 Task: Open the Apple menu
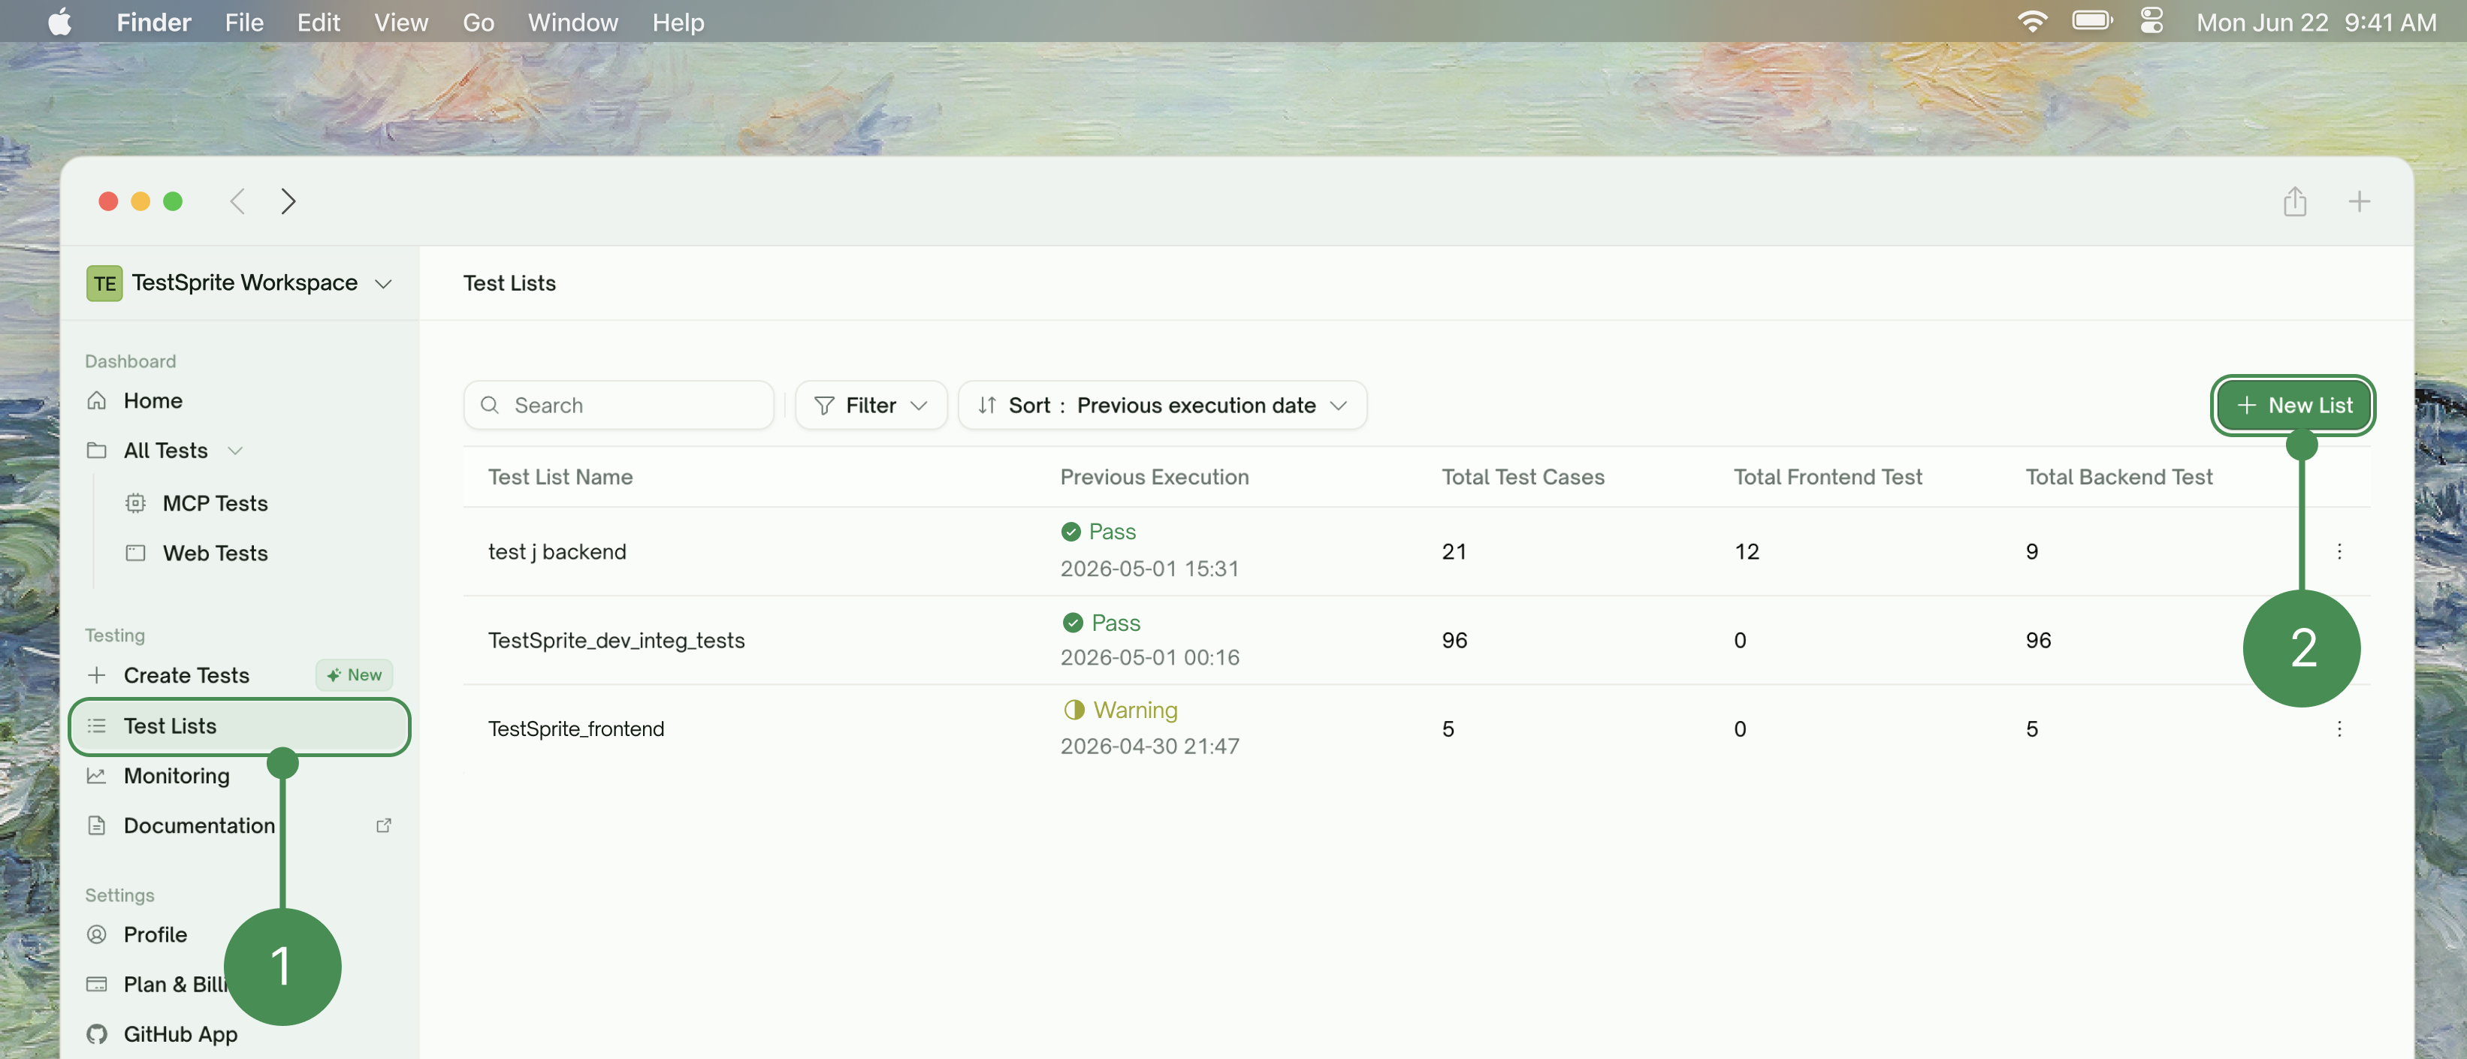[x=59, y=21]
